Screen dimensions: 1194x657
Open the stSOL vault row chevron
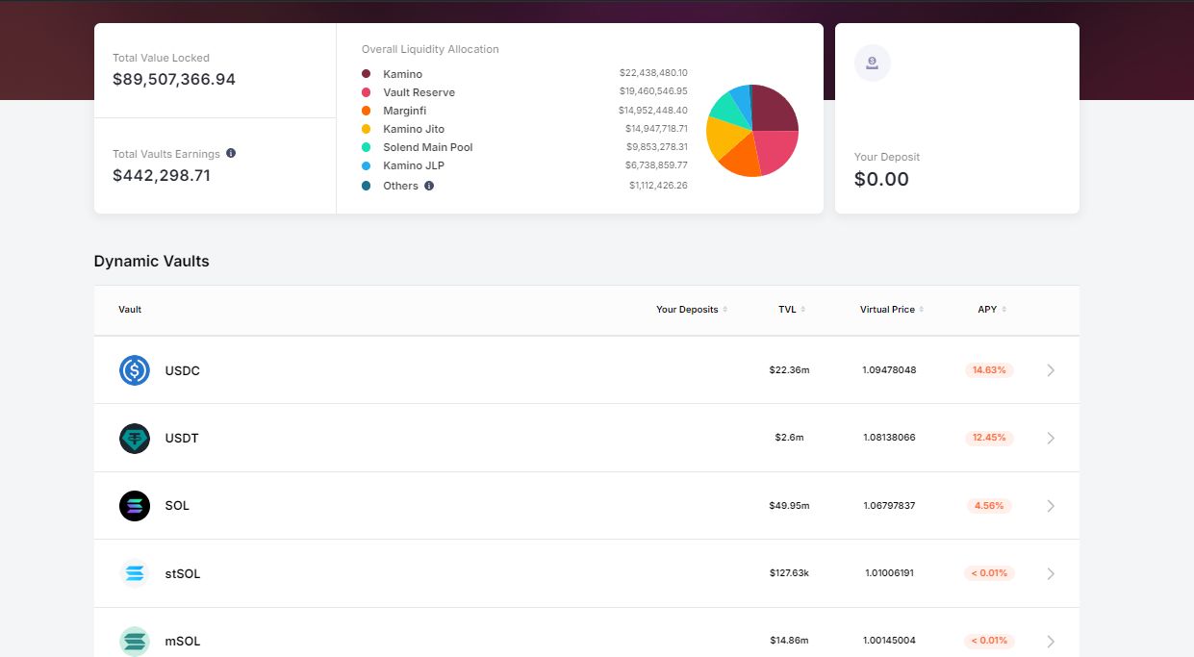[x=1051, y=574]
